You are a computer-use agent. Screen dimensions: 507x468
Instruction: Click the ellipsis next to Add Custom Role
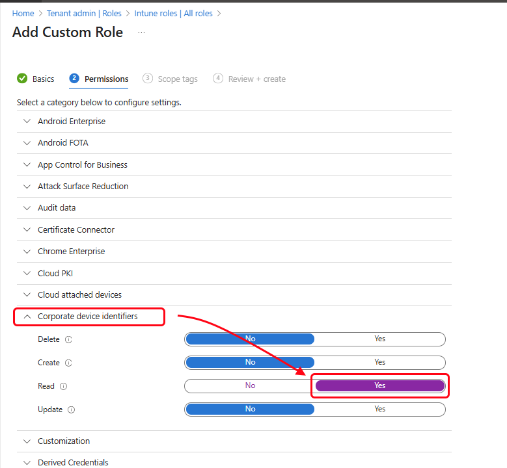(141, 32)
